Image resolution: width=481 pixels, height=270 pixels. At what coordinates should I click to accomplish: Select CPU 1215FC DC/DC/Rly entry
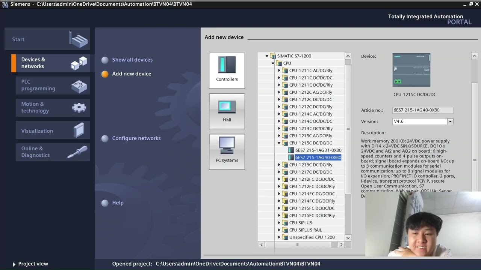pos(312,216)
